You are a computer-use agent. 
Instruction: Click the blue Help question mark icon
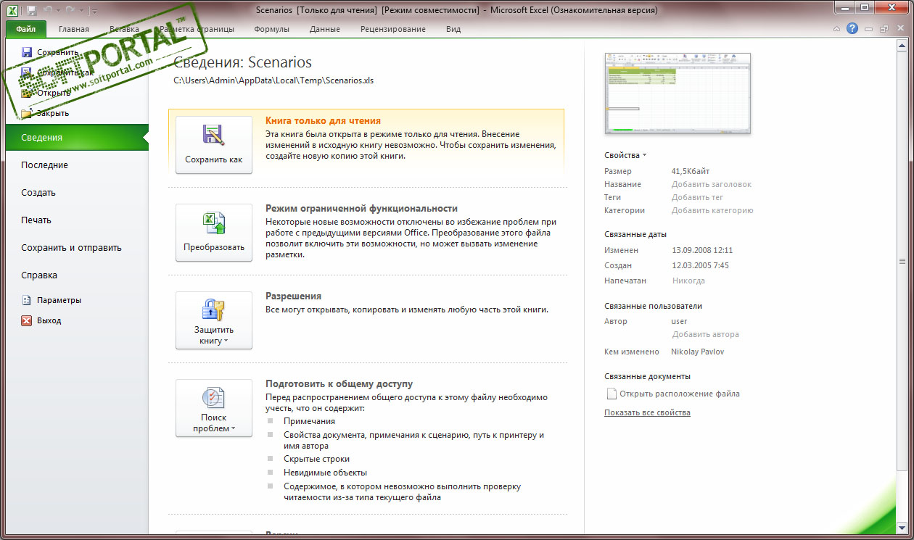[x=852, y=29]
